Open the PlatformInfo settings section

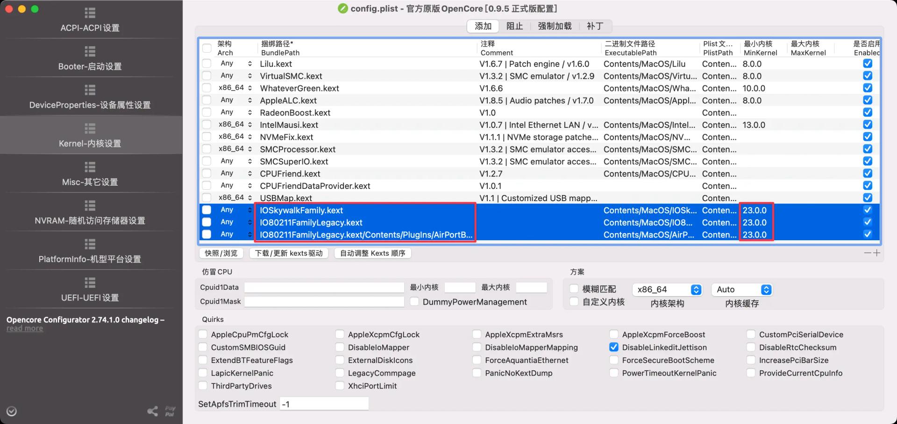90,251
